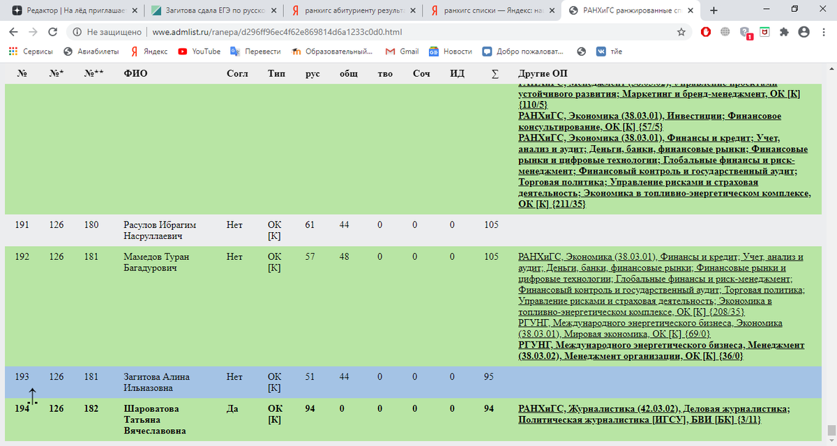Close the ранхигс списки tab
The width and height of the screenshot is (837, 446).
551,10
